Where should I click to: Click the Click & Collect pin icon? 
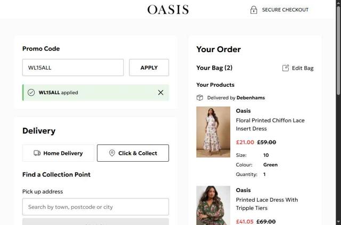pos(112,153)
